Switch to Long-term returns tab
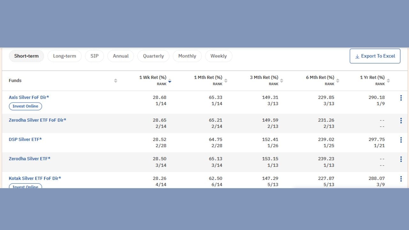This screenshot has width=409, height=230. point(65,56)
